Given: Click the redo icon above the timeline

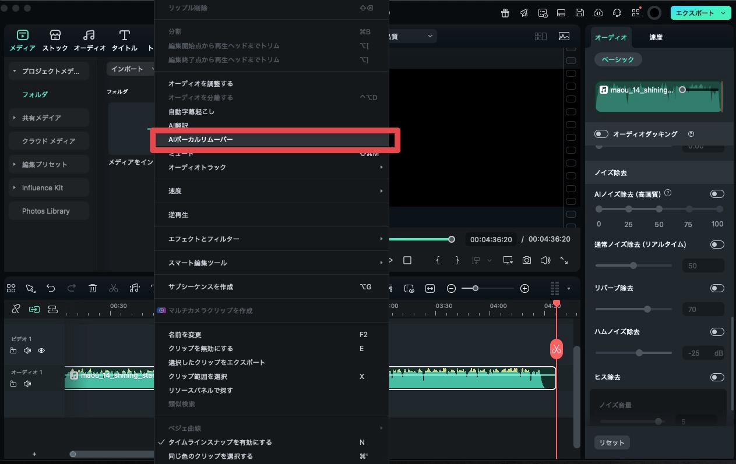Looking at the screenshot, I should (x=71, y=288).
